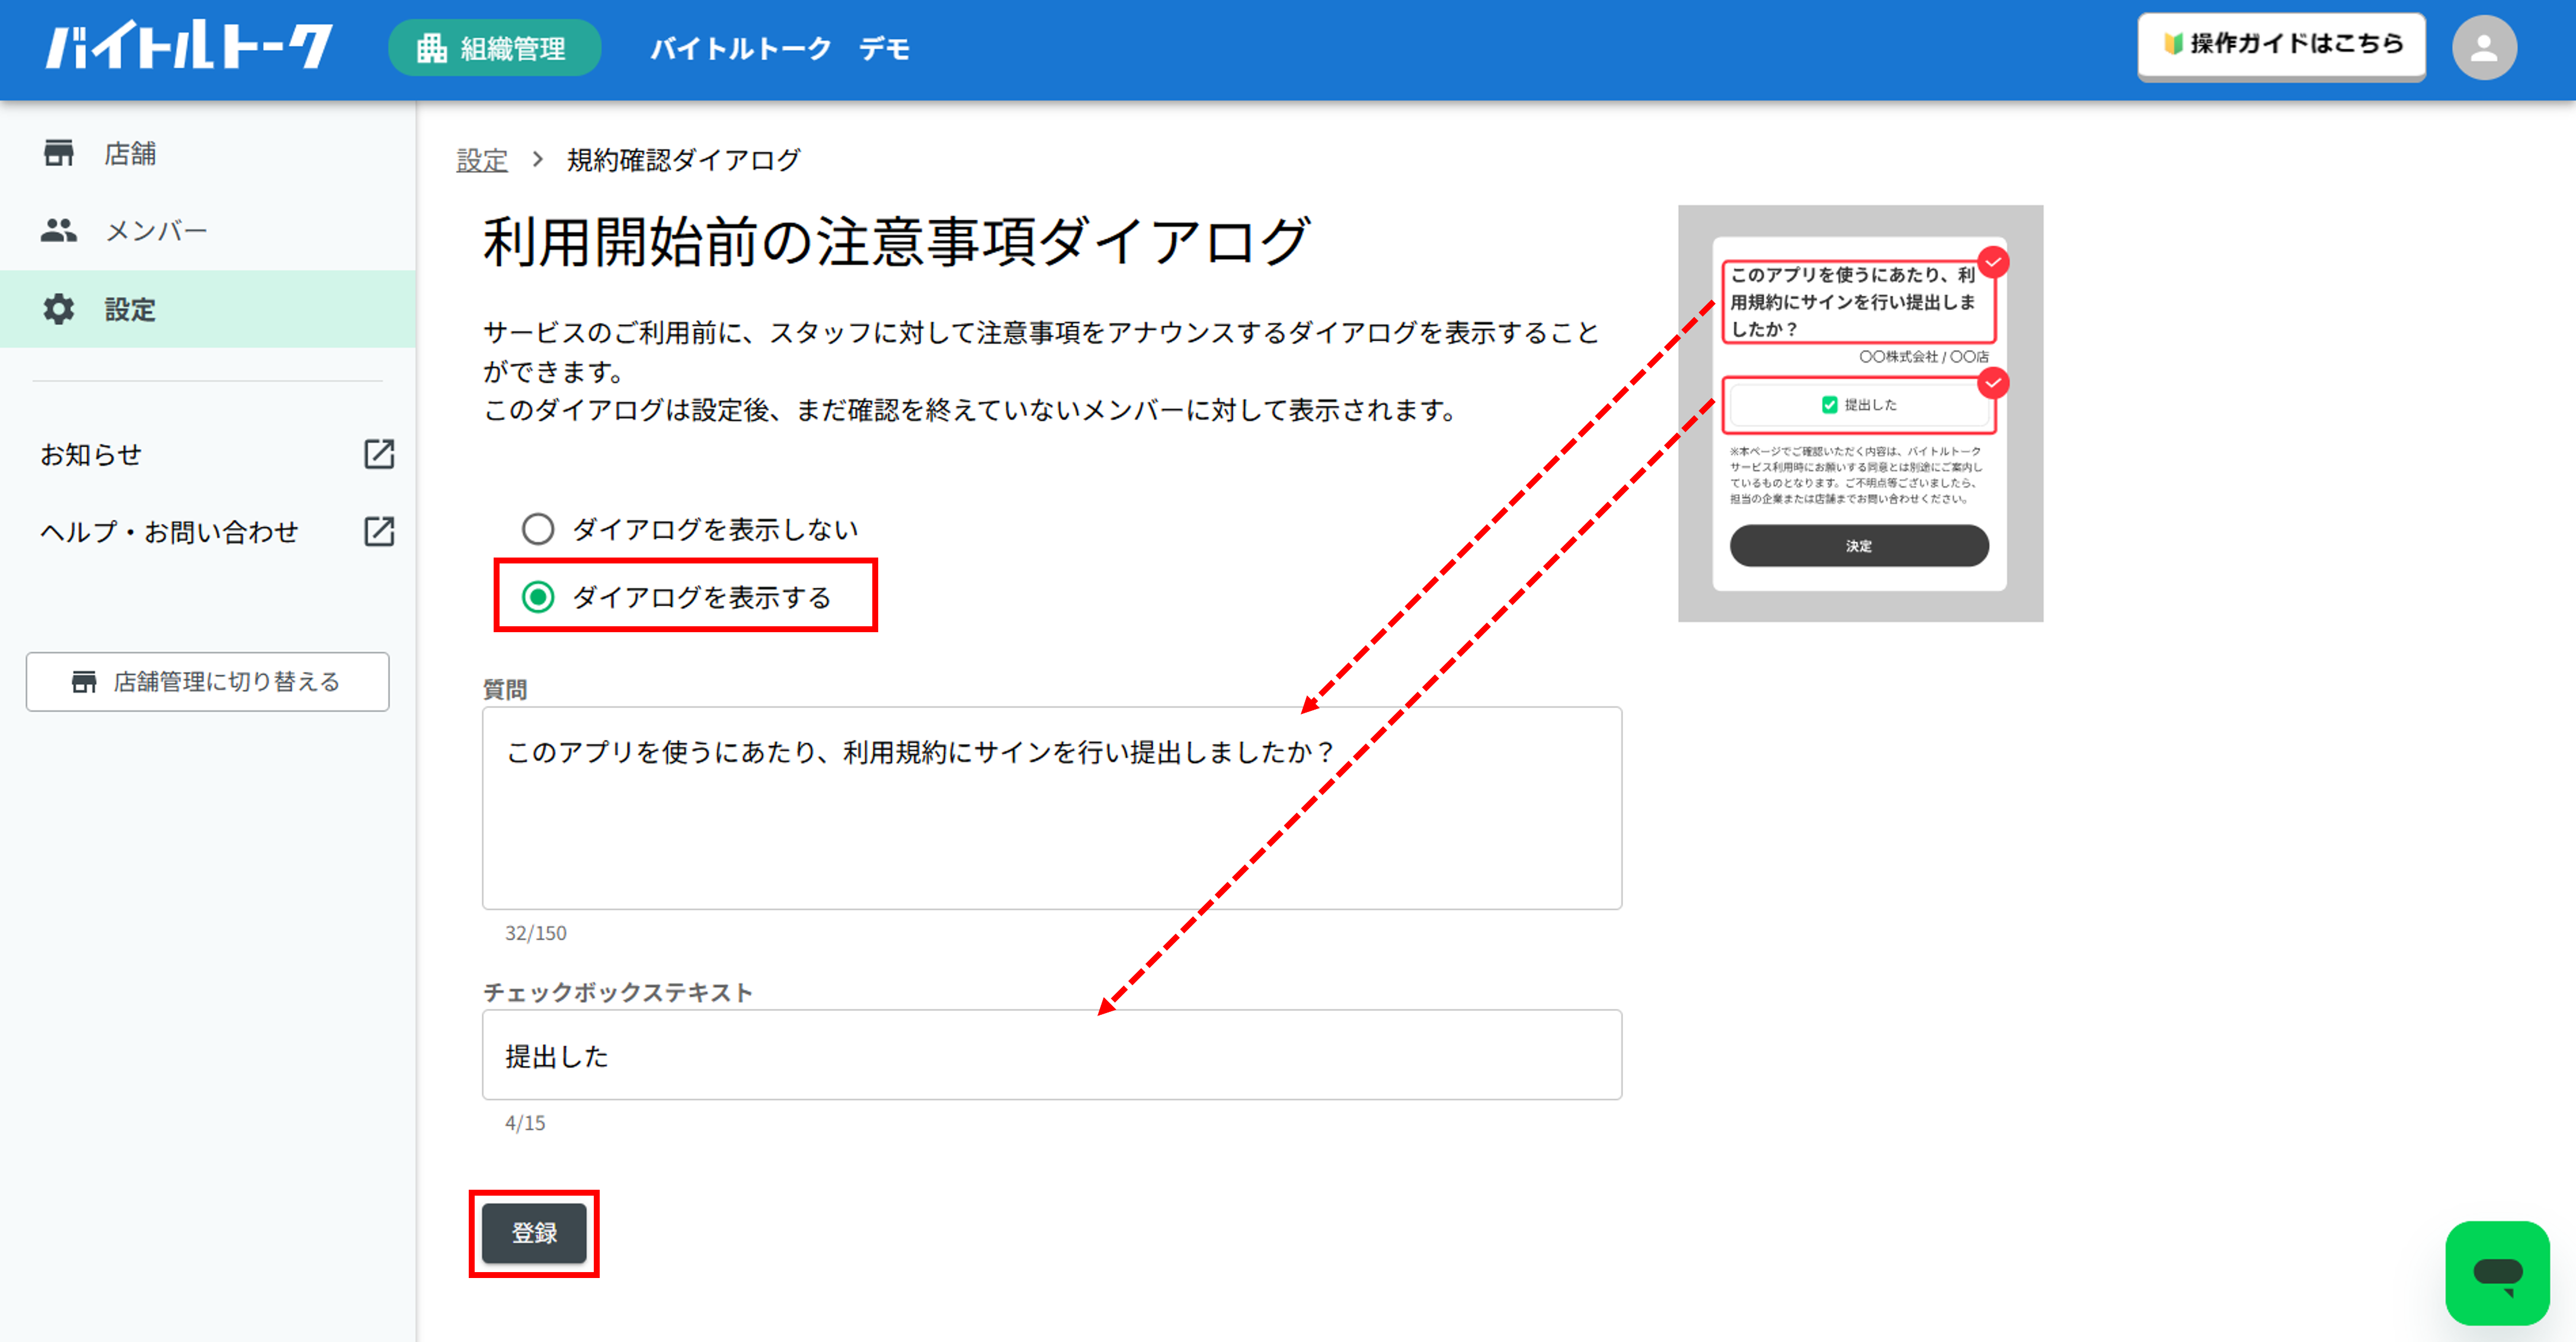Focus the 質問 text area
This screenshot has height=1342, width=2576.
1052,808
